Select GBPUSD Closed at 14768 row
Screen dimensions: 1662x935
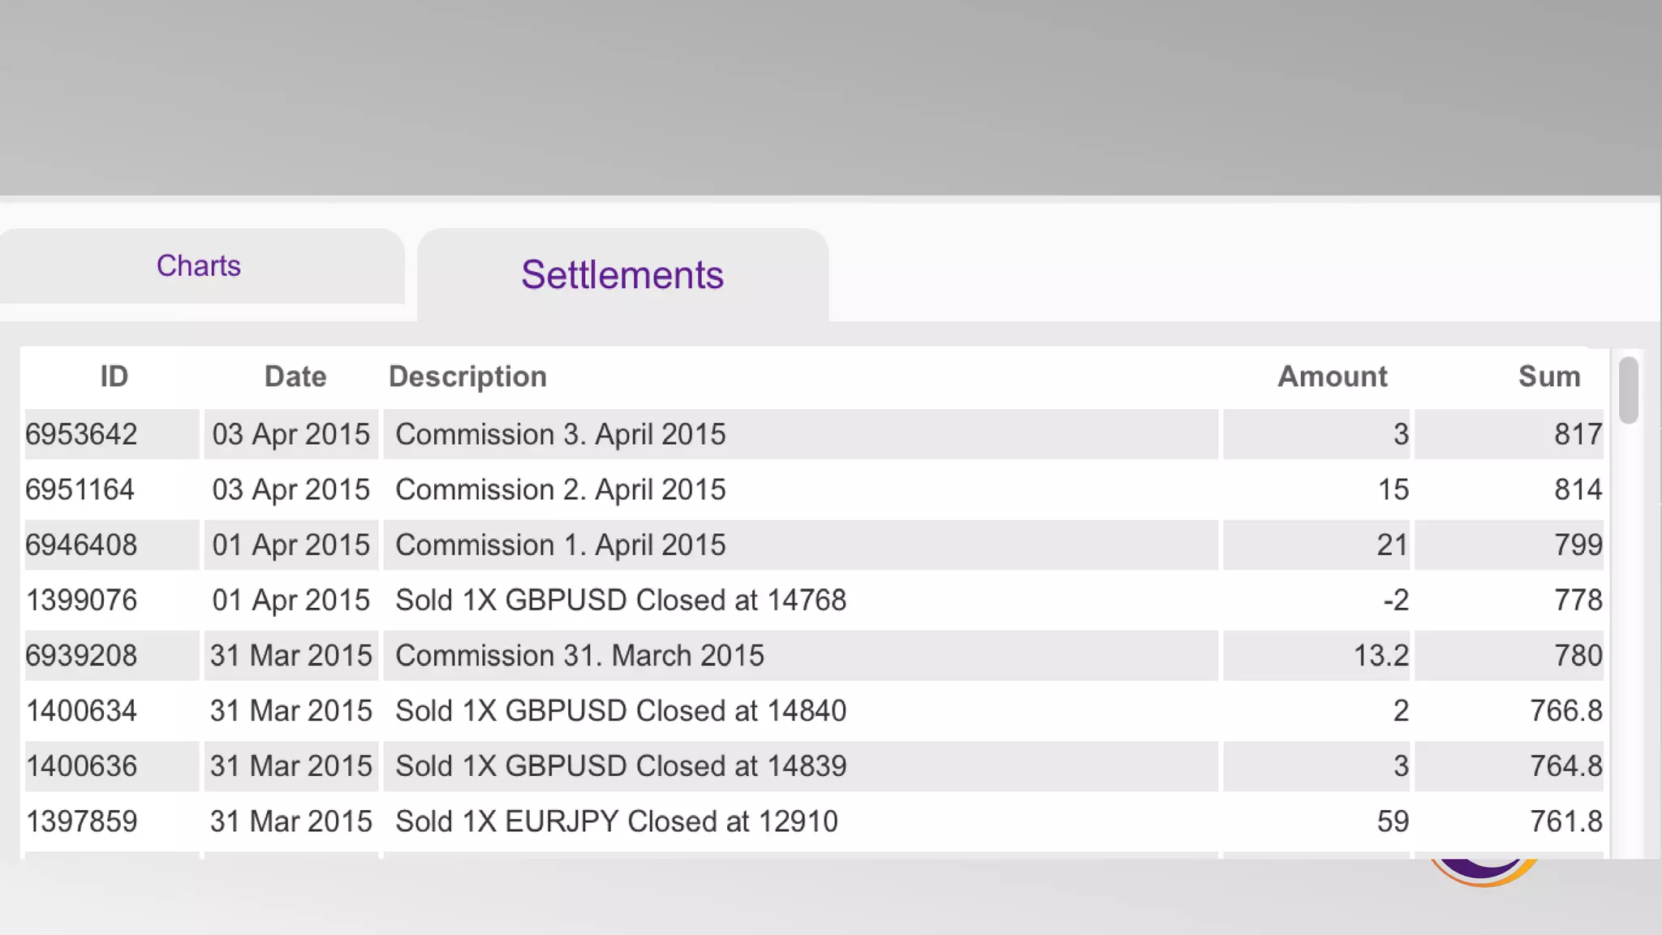click(x=621, y=600)
